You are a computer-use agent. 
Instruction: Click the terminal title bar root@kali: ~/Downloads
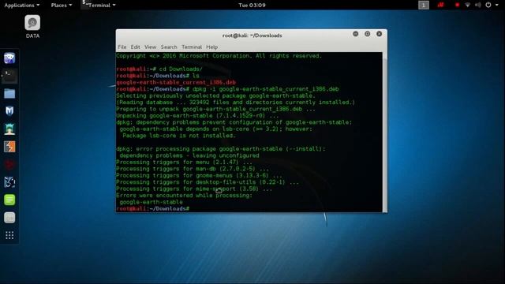252,35
